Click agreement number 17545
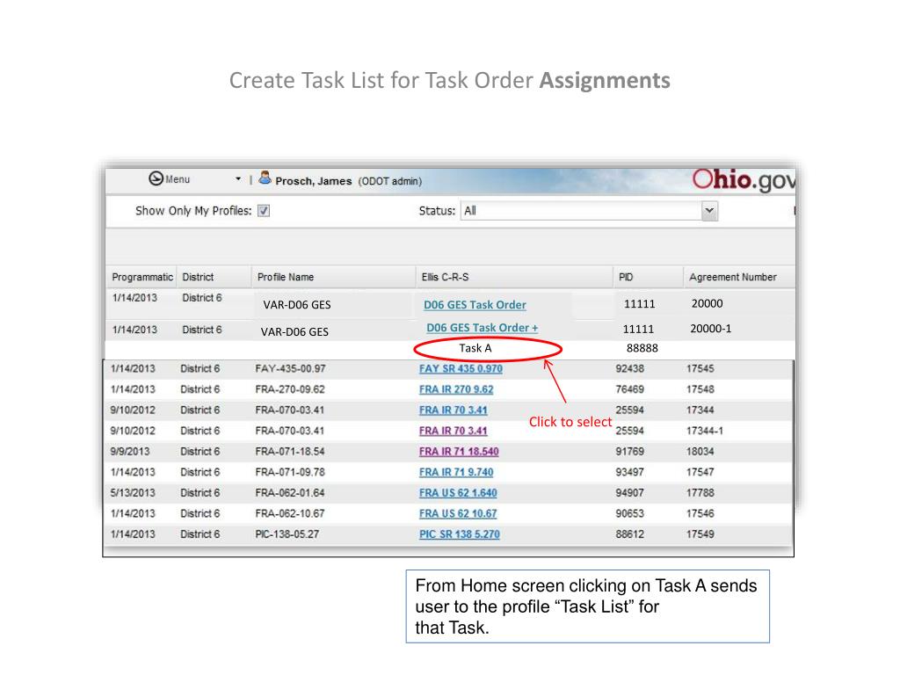The image size is (900, 675). click(700, 368)
